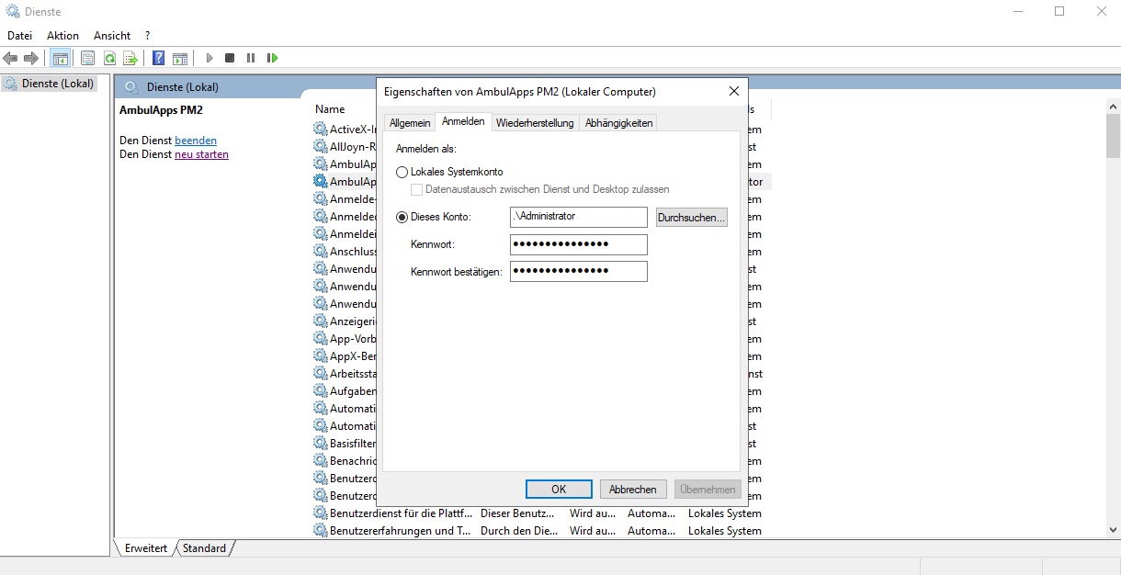
Task: Click the Benutzerdienst für die Plattf... gear icon
Action: pyautogui.click(x=321, y=513)
